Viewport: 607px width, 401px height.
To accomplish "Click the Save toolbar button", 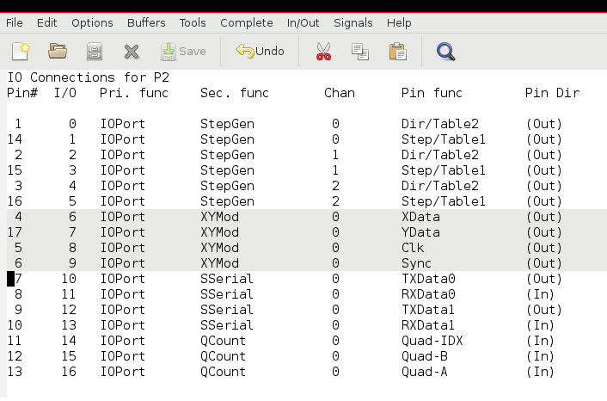I will [183, 52].
